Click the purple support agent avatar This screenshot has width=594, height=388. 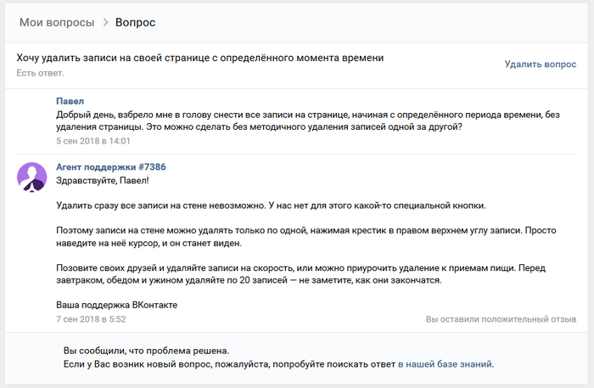(x=32, y=176)
